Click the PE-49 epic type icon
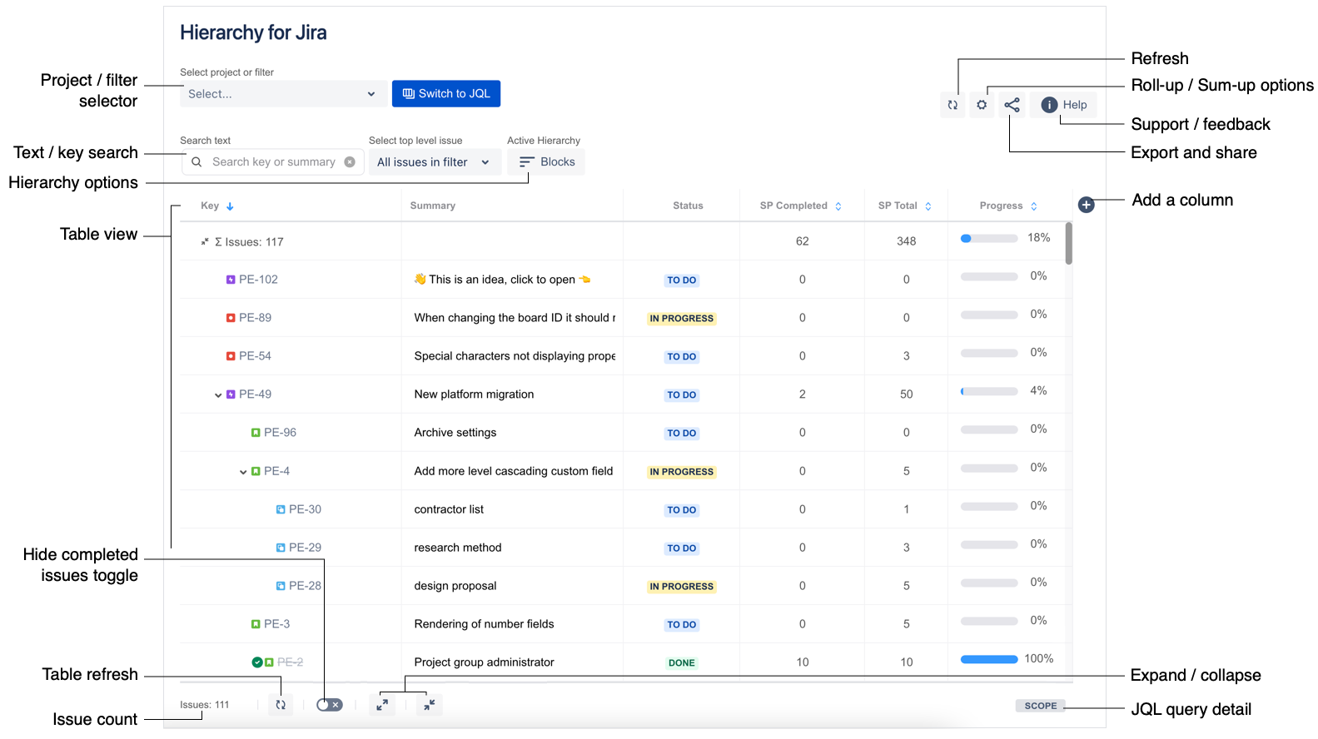This screenshot has width=1318, height=739. 231,394
